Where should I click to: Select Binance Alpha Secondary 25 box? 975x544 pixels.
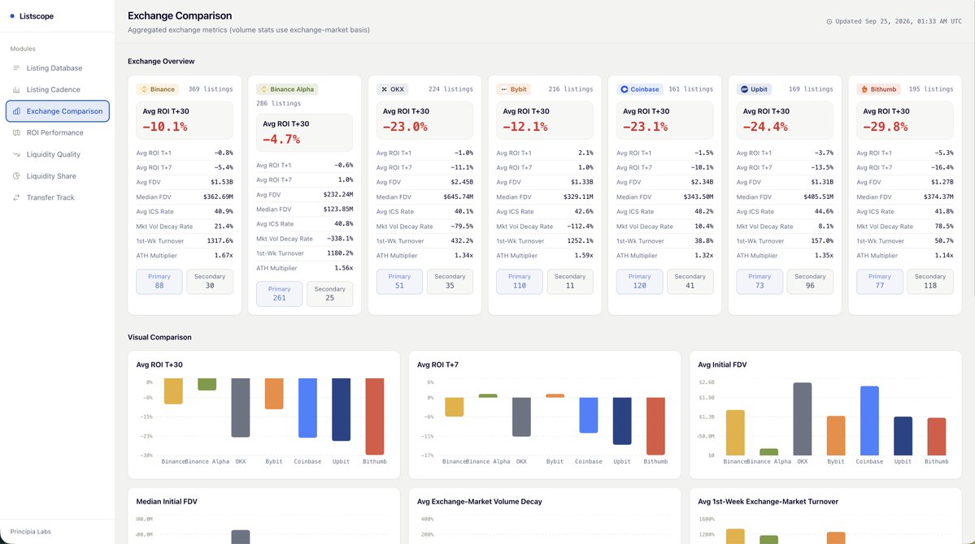(329, 294)
